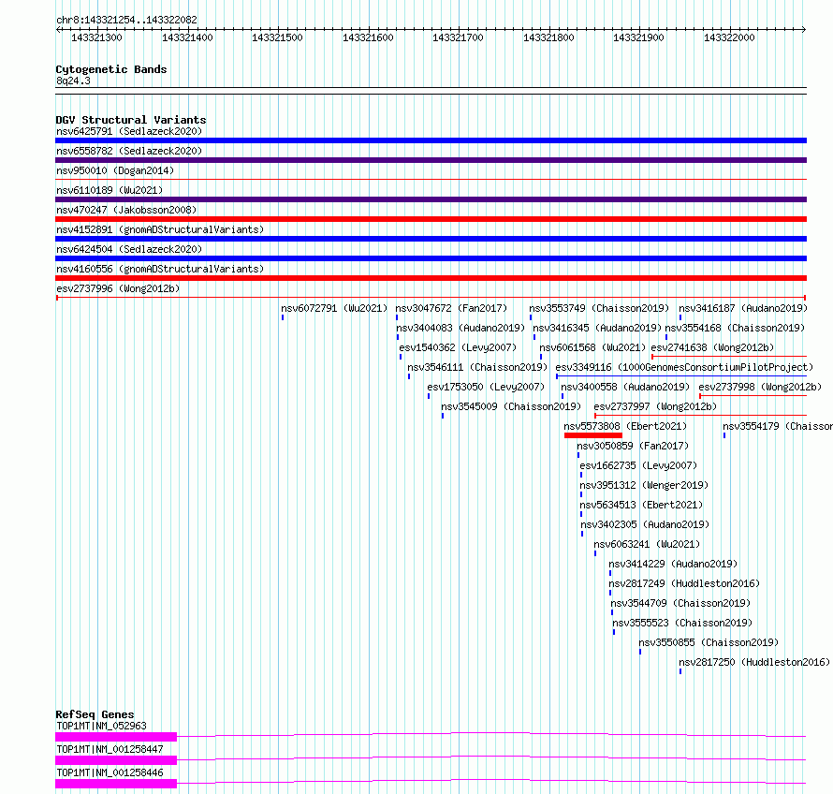Viewport: 833px width, 794px height.
Task: Open the esv2737996 (Wong2012b) variant label
Action: pyautogui.click(x=118, y=288)
